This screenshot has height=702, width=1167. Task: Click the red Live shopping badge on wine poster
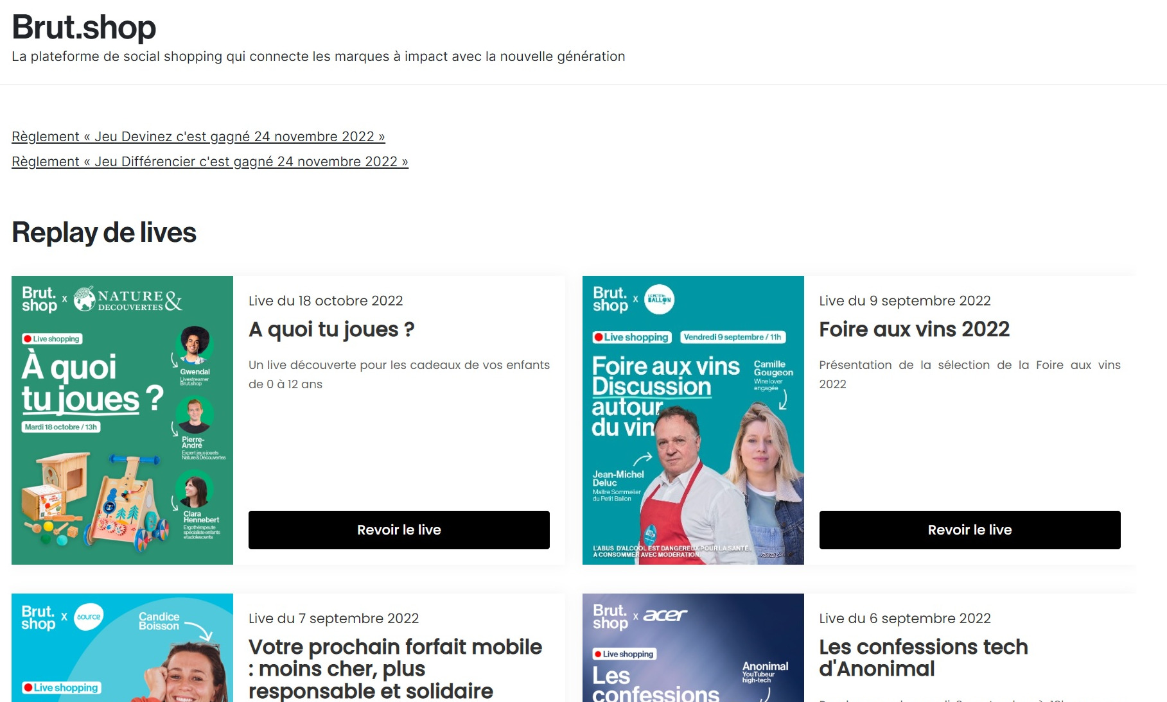(631, 337)
